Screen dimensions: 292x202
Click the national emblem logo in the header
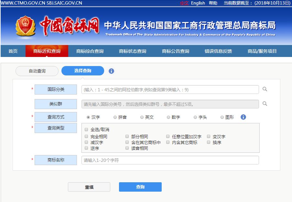[x=25, y=26]
